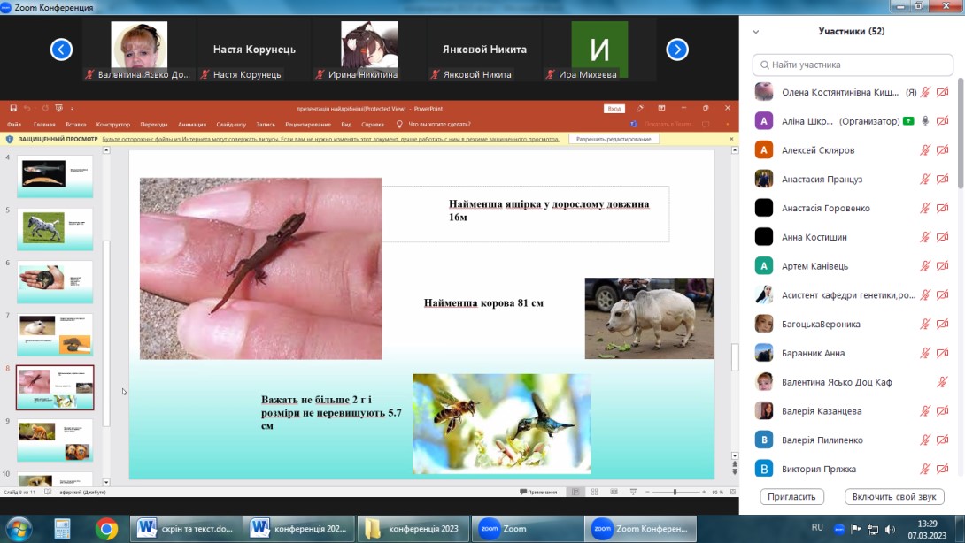Click the right arrow in the video gallery

click(x=677, y=50)
